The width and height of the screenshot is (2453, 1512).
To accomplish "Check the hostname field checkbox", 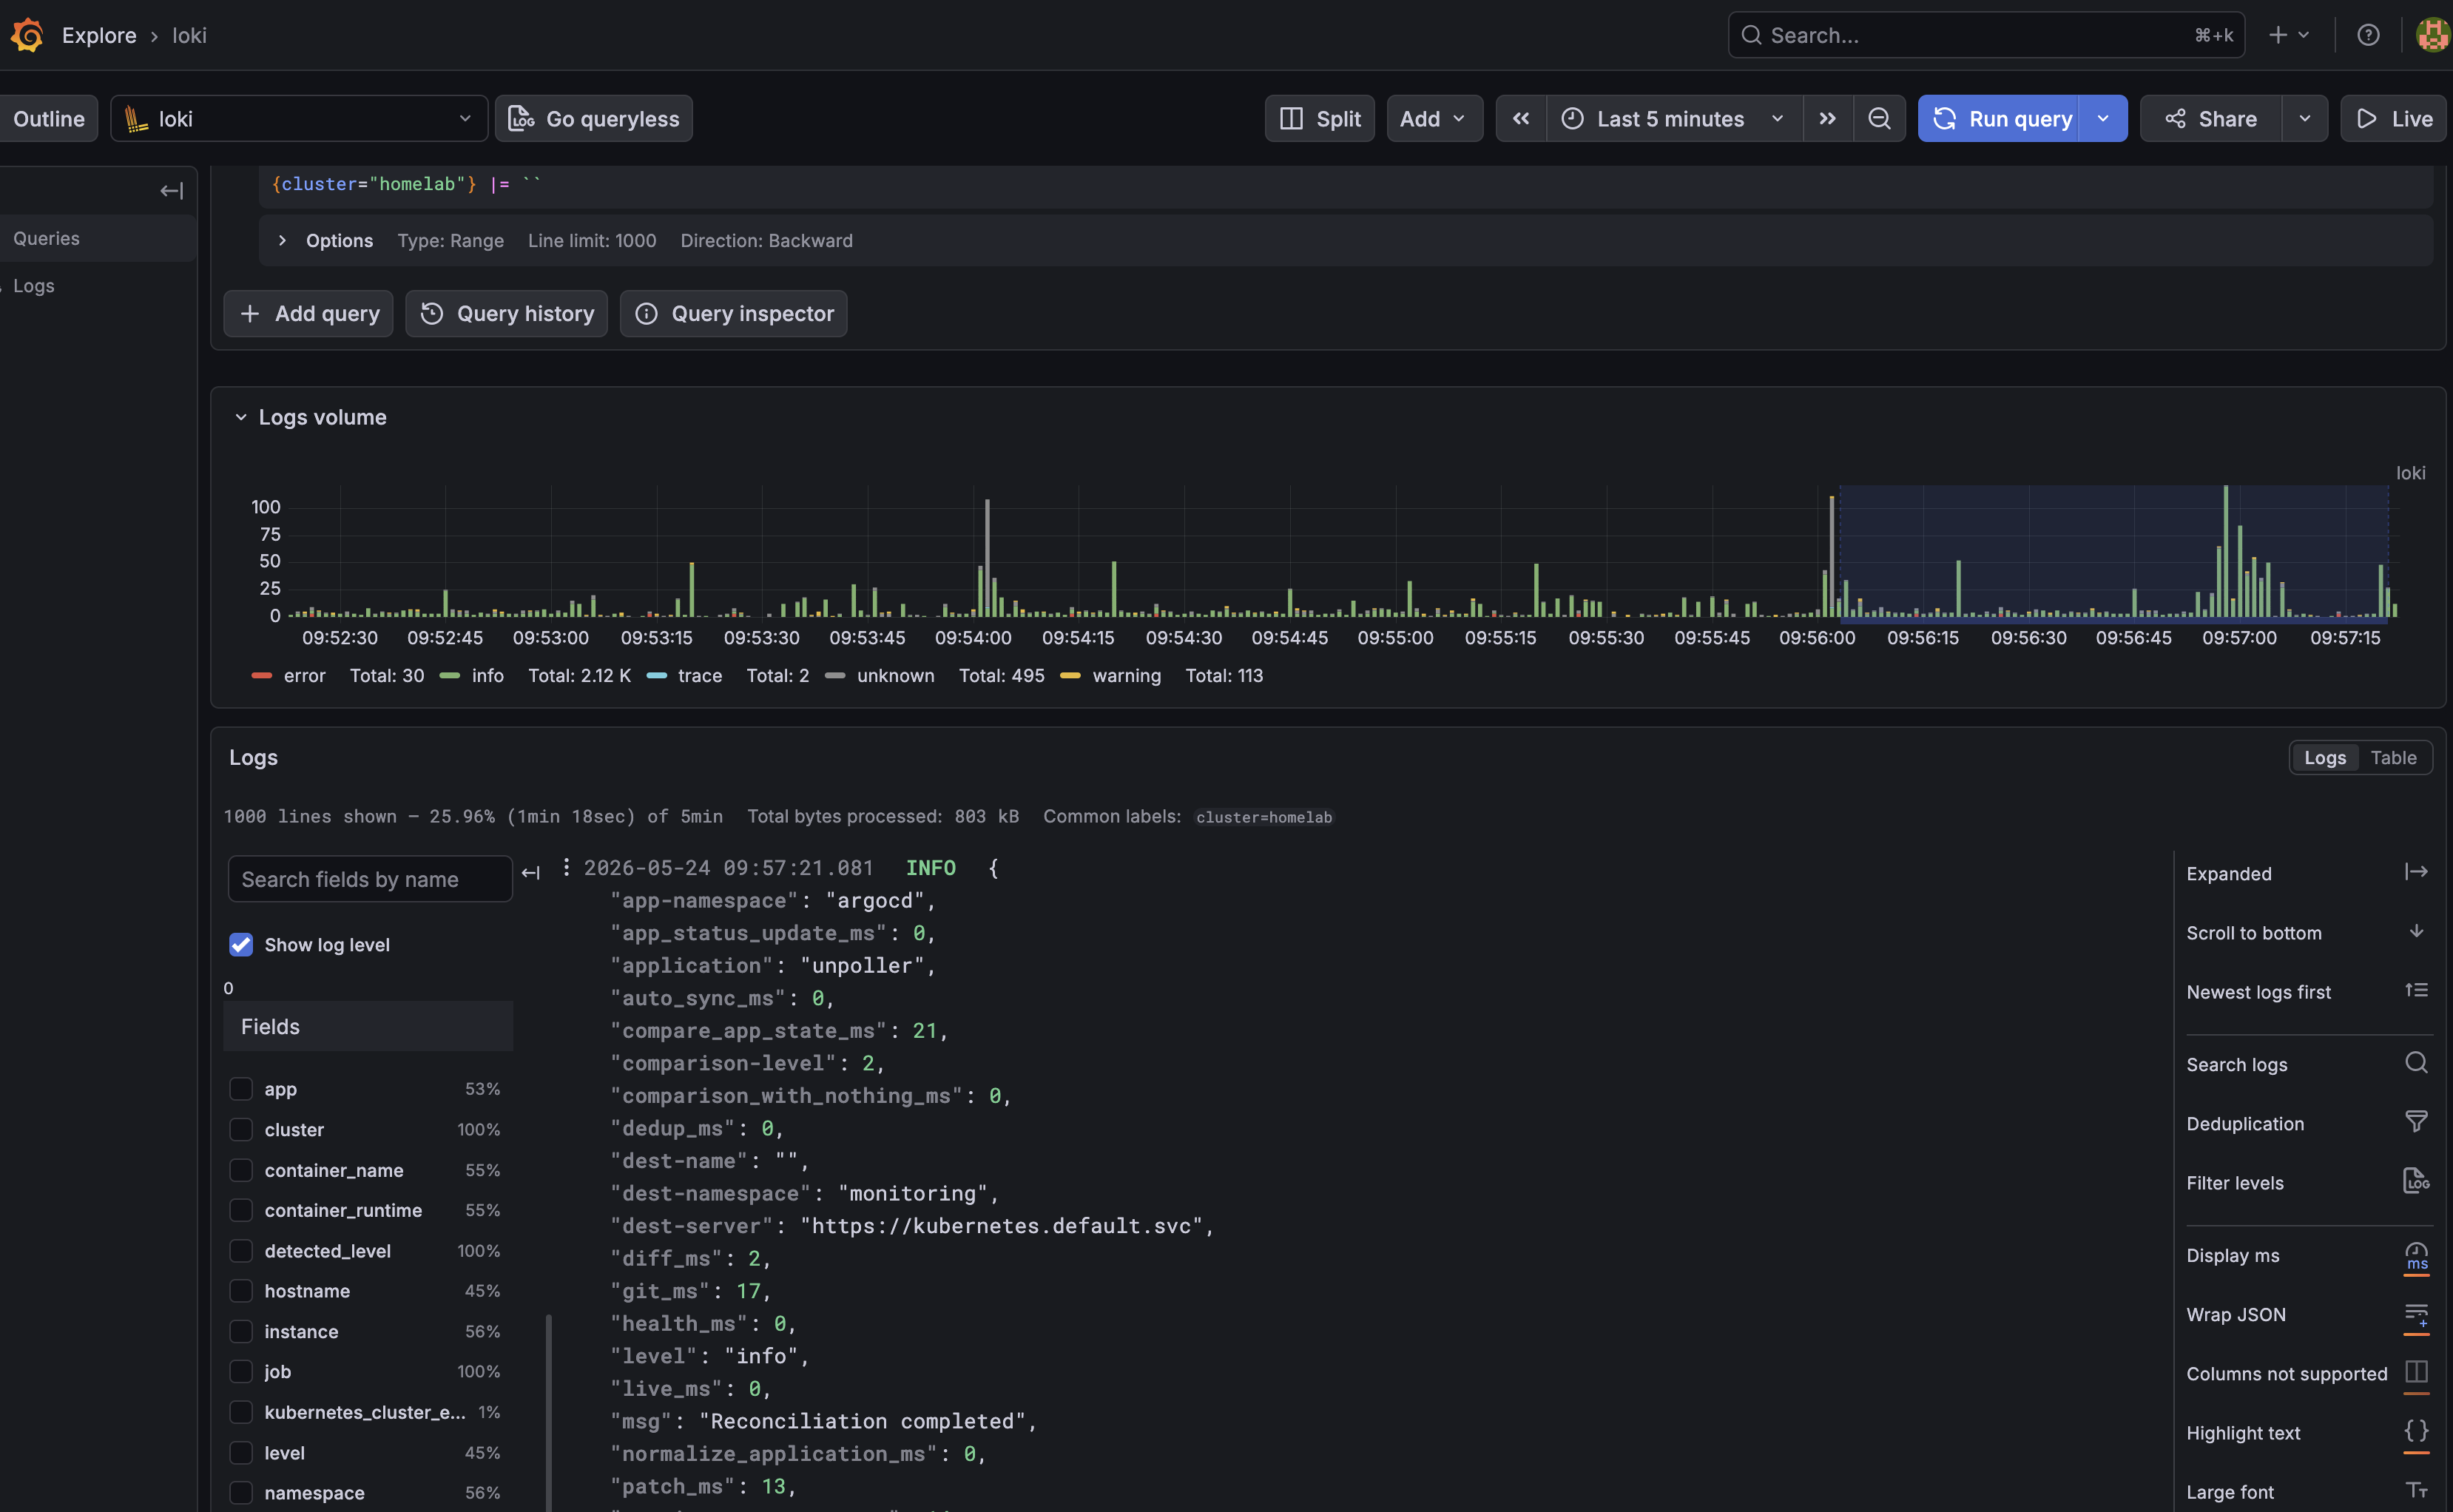I will pos(241,1291).
